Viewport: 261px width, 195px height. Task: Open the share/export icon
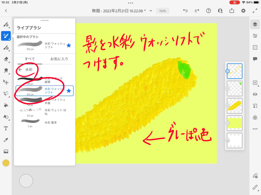tap(231, 11)
